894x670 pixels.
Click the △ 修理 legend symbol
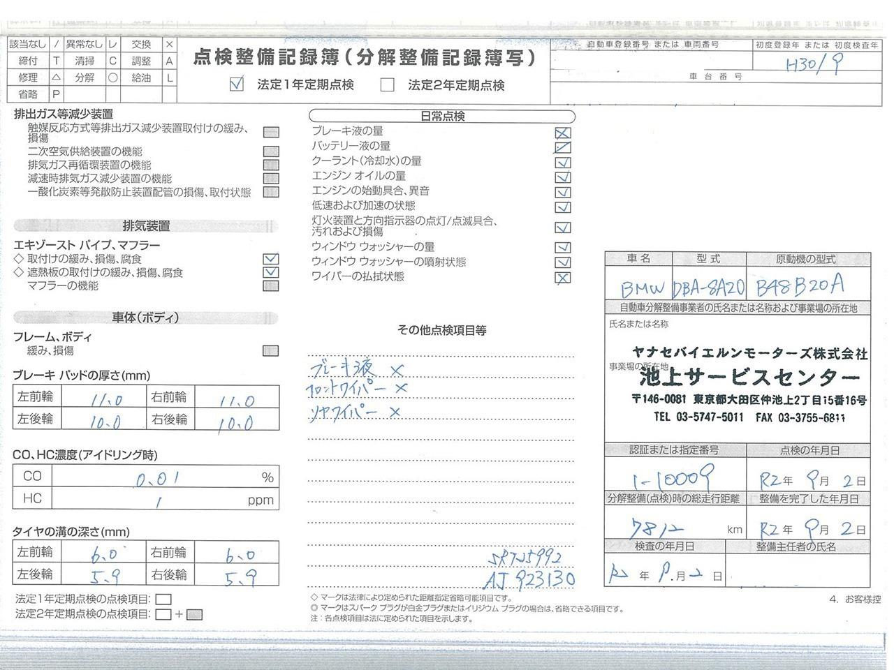tap(57, 77)
